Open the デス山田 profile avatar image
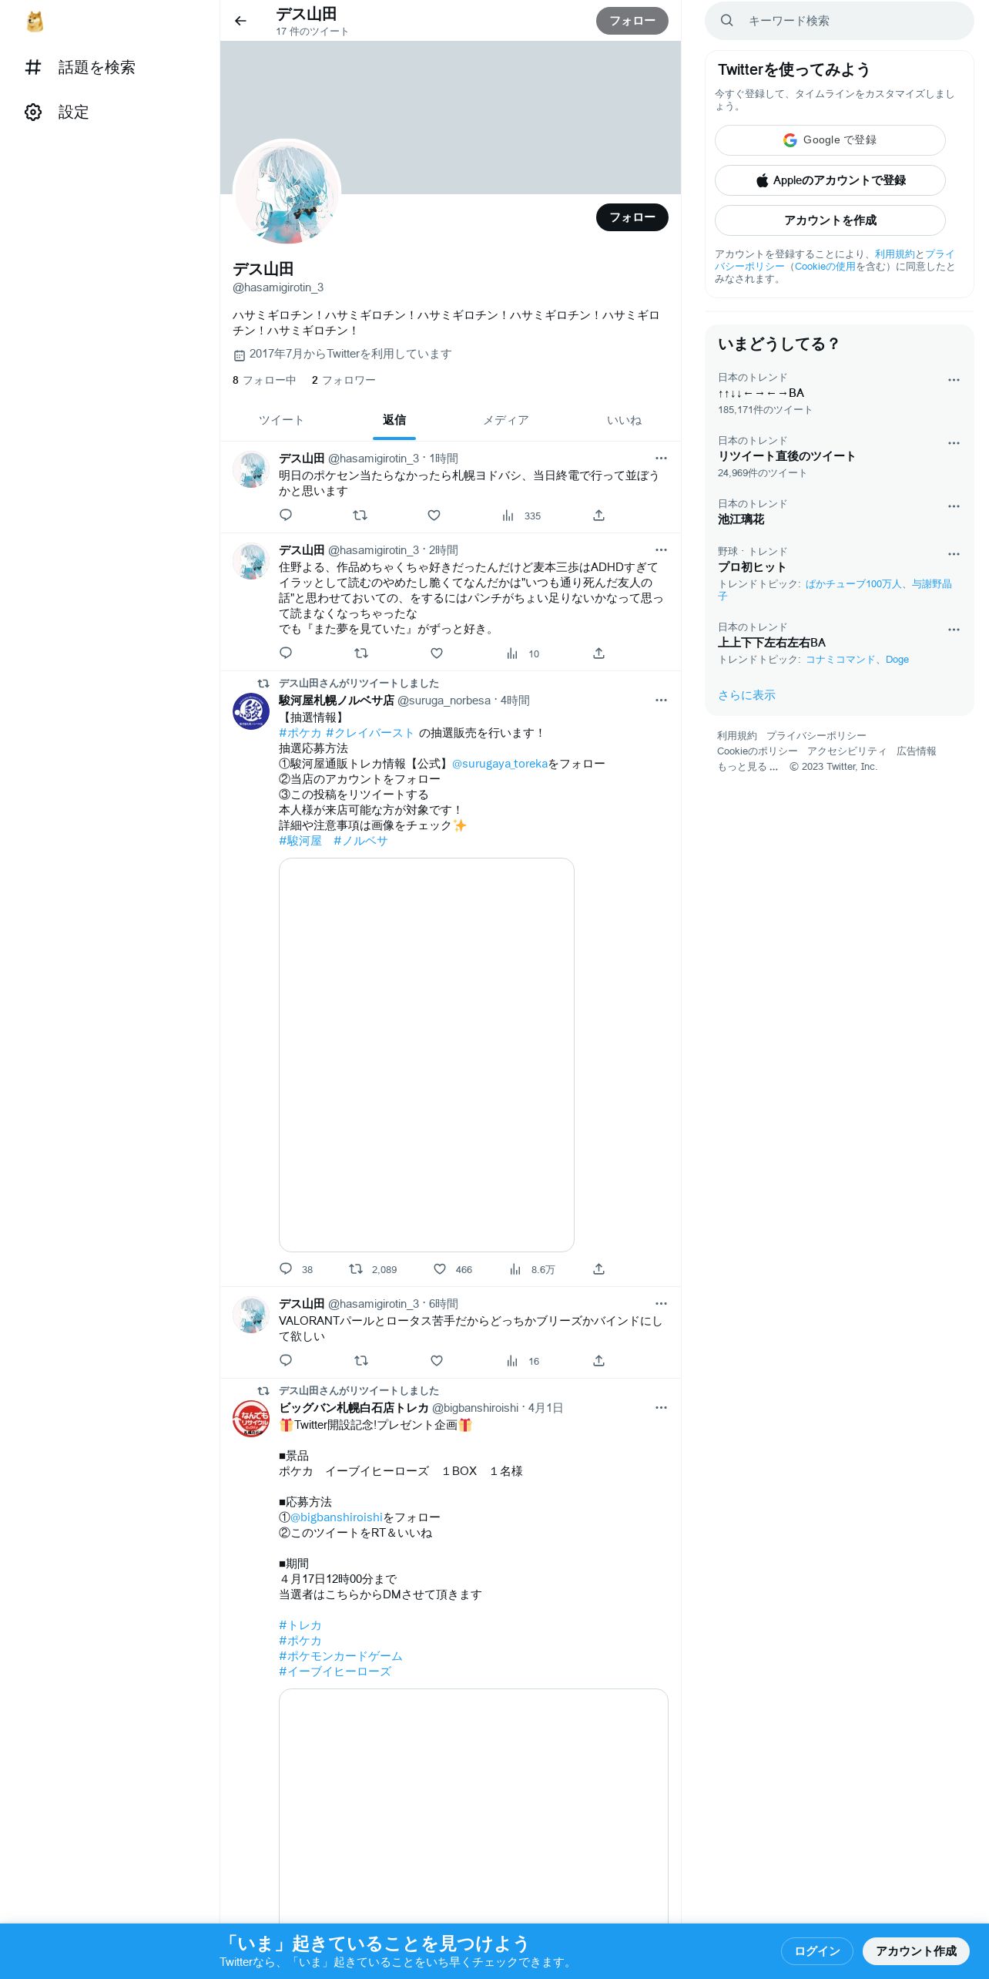This screenshot has height=1979, width=989. [287, 193]
